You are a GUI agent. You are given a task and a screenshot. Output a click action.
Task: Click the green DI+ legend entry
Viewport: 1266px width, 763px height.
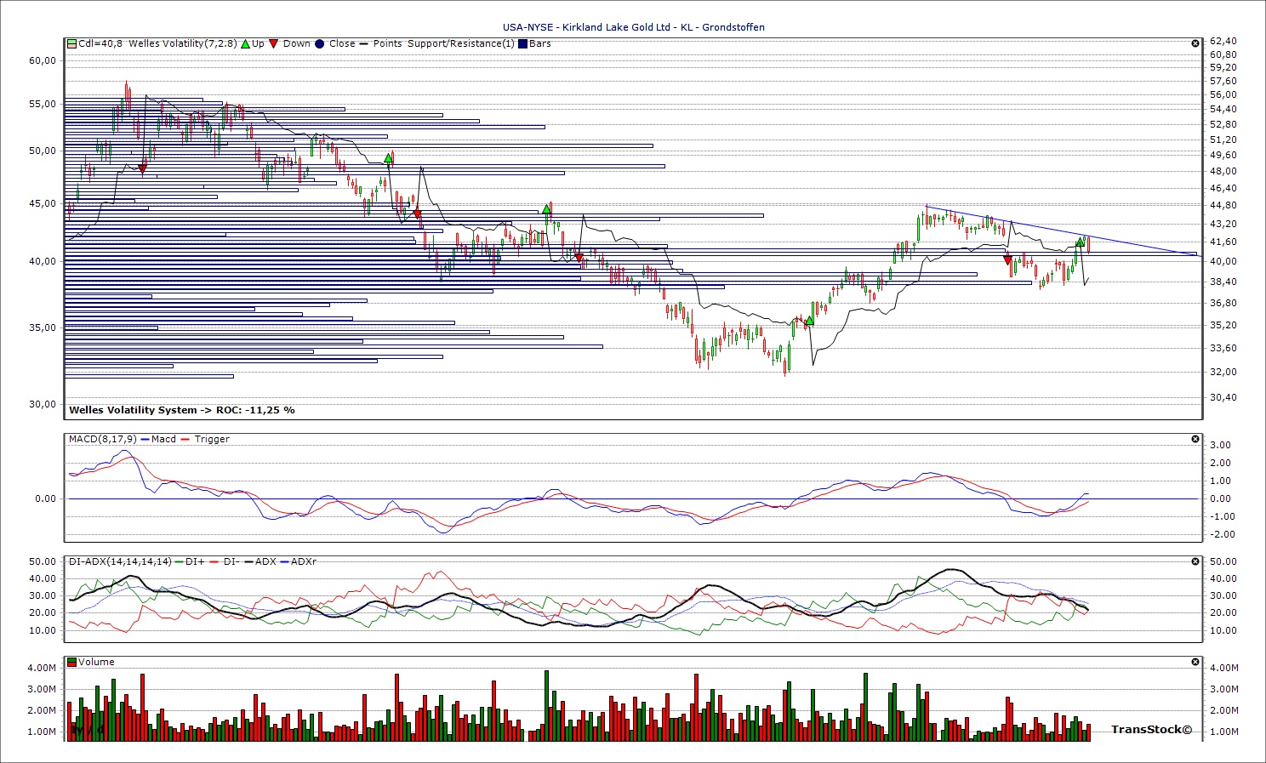(189, 561)
